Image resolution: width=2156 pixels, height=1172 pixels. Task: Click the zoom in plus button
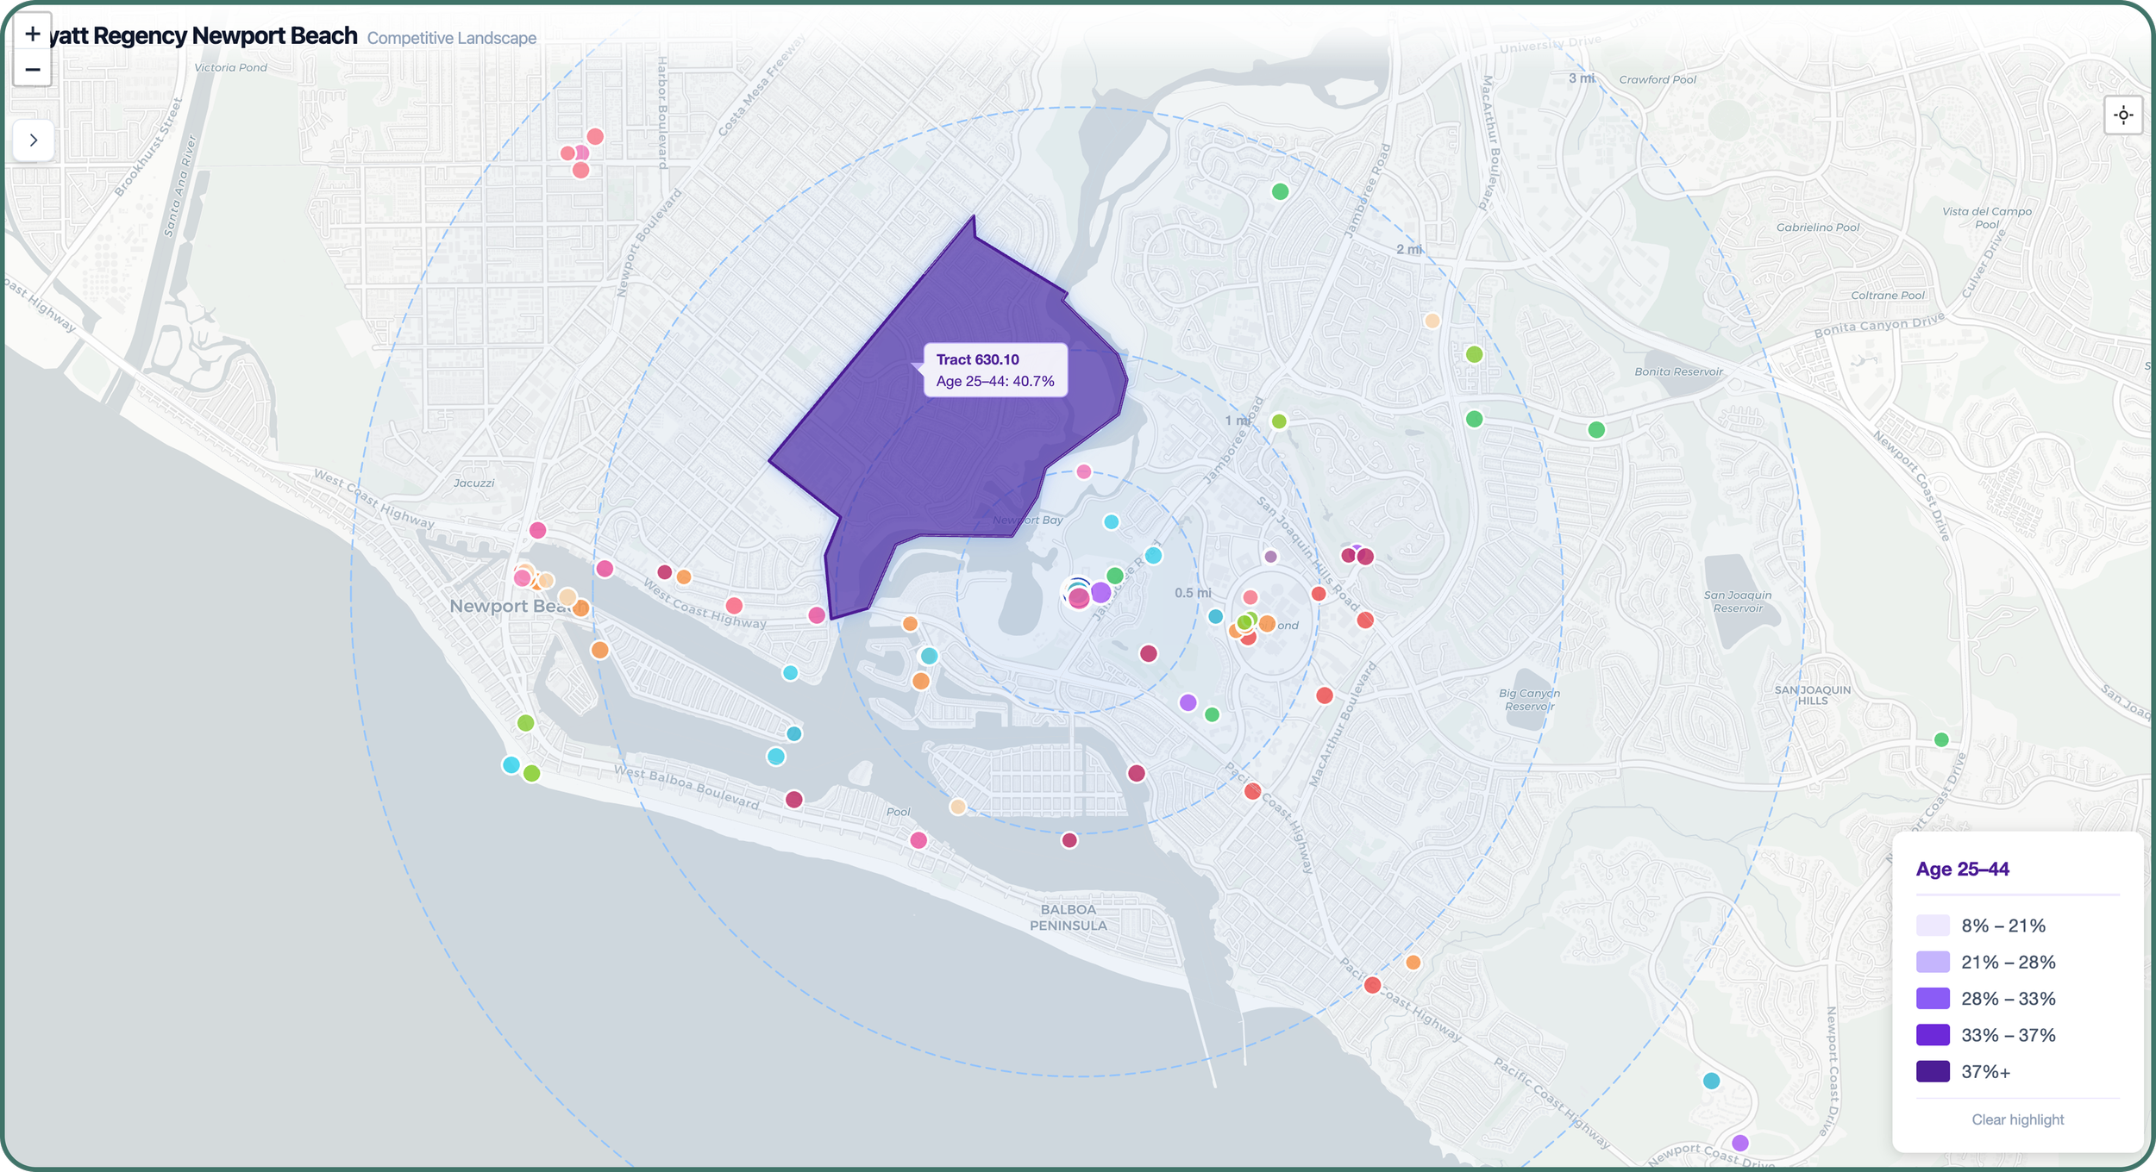coord(32,34)
